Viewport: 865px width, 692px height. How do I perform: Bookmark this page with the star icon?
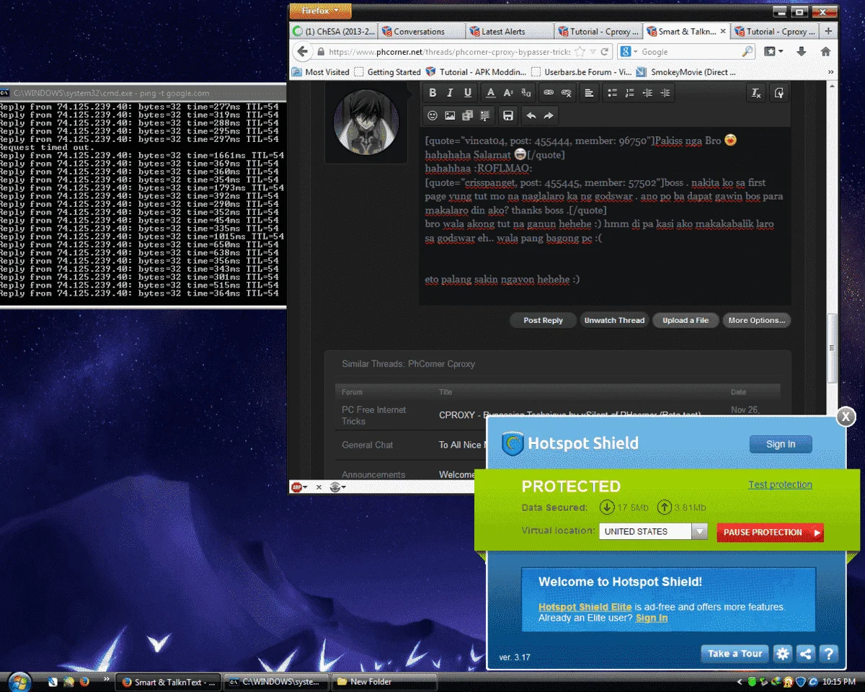[580, 52]
